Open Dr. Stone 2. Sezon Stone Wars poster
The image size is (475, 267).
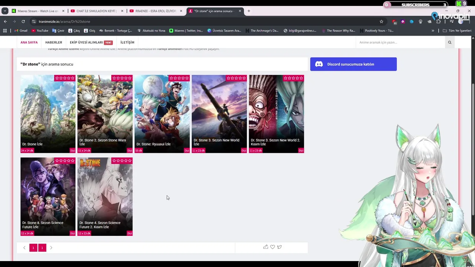tap(105, 114)
